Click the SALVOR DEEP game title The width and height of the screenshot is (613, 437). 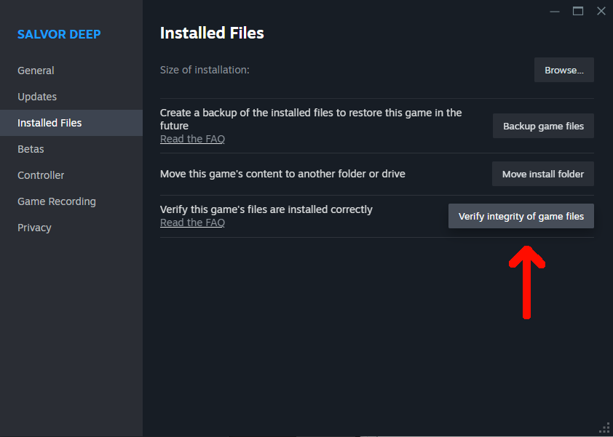click(x=59, y=34)
